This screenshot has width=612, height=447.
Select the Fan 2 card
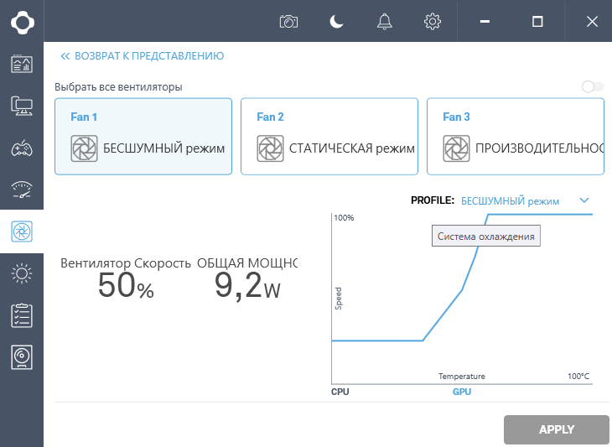[329, 136]
